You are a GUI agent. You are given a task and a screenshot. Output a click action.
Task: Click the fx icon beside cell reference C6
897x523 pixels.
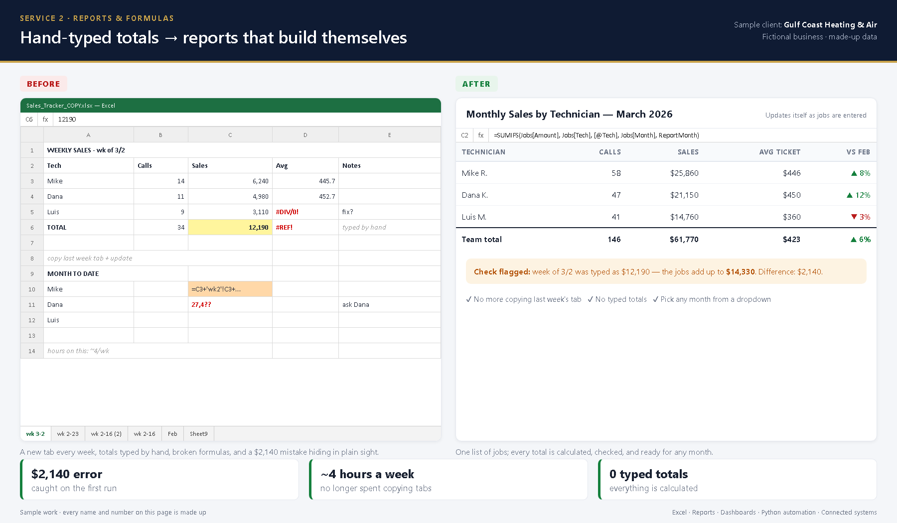(x=45, y=120)
